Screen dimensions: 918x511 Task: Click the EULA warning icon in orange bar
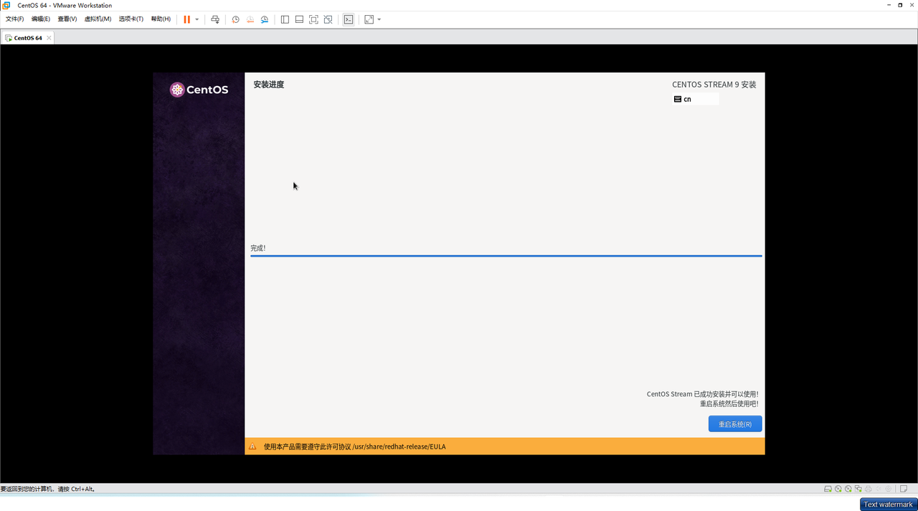(252, 446)
